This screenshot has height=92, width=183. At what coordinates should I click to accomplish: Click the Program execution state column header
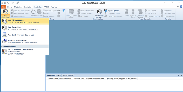tap(95, 79)
